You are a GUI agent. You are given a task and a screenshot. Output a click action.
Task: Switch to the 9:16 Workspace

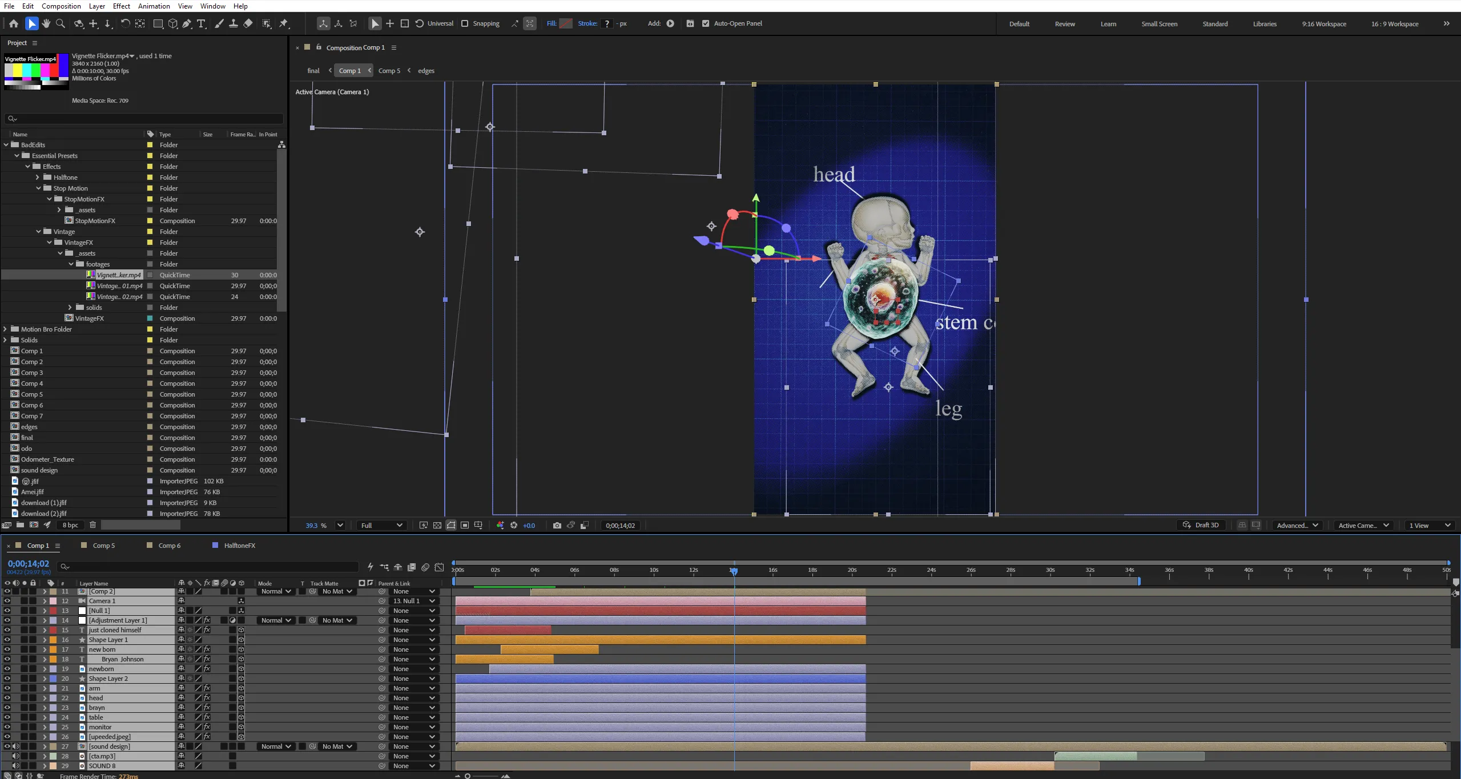pyautogui.click(x=1324, y=24)
